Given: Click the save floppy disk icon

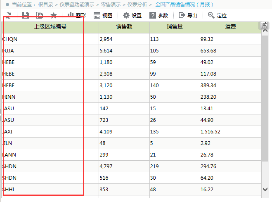Looking at the screenshot, I should click(x=26, y=15).
